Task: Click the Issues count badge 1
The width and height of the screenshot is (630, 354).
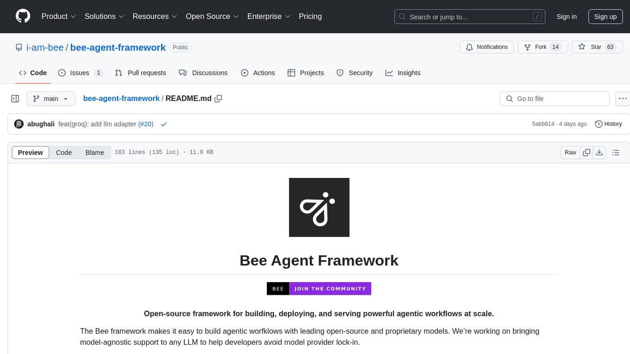Action: (x=98, y=73)
